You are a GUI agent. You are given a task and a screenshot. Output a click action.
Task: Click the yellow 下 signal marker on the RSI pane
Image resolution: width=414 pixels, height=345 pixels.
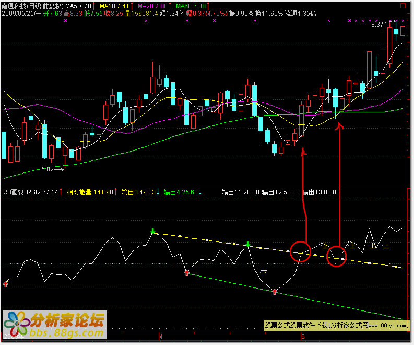tap(264, 272)
